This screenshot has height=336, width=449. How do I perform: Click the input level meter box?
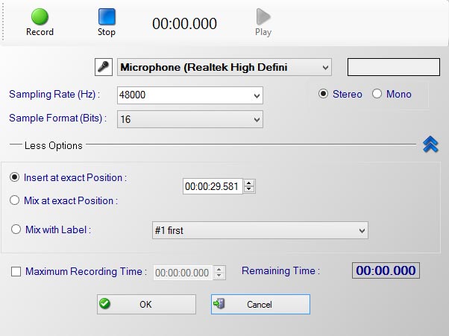tap(392, 67)
